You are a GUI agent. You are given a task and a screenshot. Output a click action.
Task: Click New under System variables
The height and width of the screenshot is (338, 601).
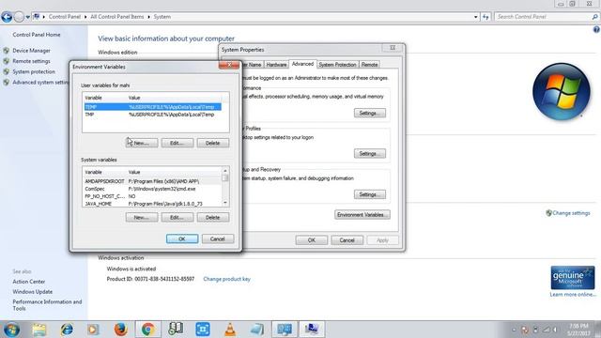(x=142, y=217)
